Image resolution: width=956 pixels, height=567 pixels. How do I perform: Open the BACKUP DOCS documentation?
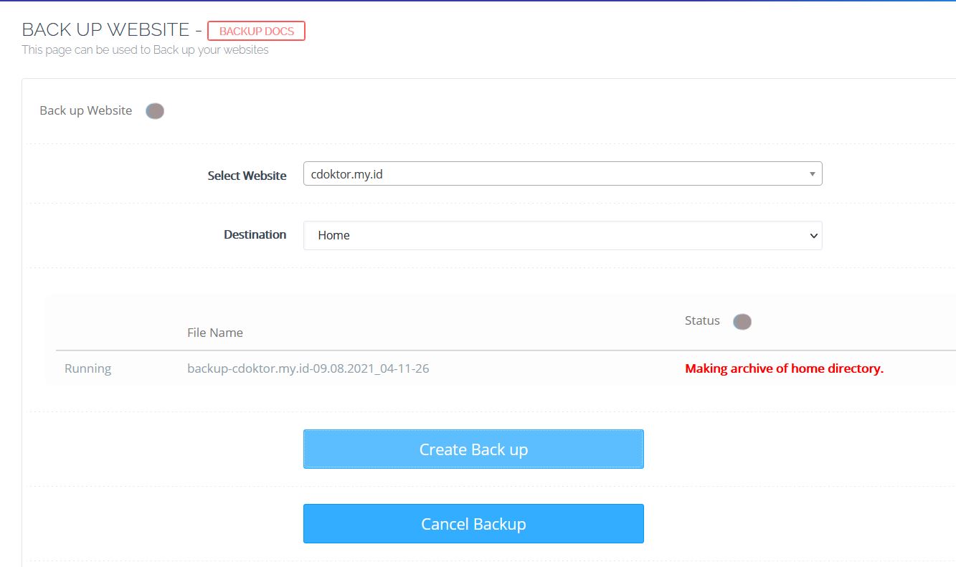pyautogui.click(x=255, y=30)
